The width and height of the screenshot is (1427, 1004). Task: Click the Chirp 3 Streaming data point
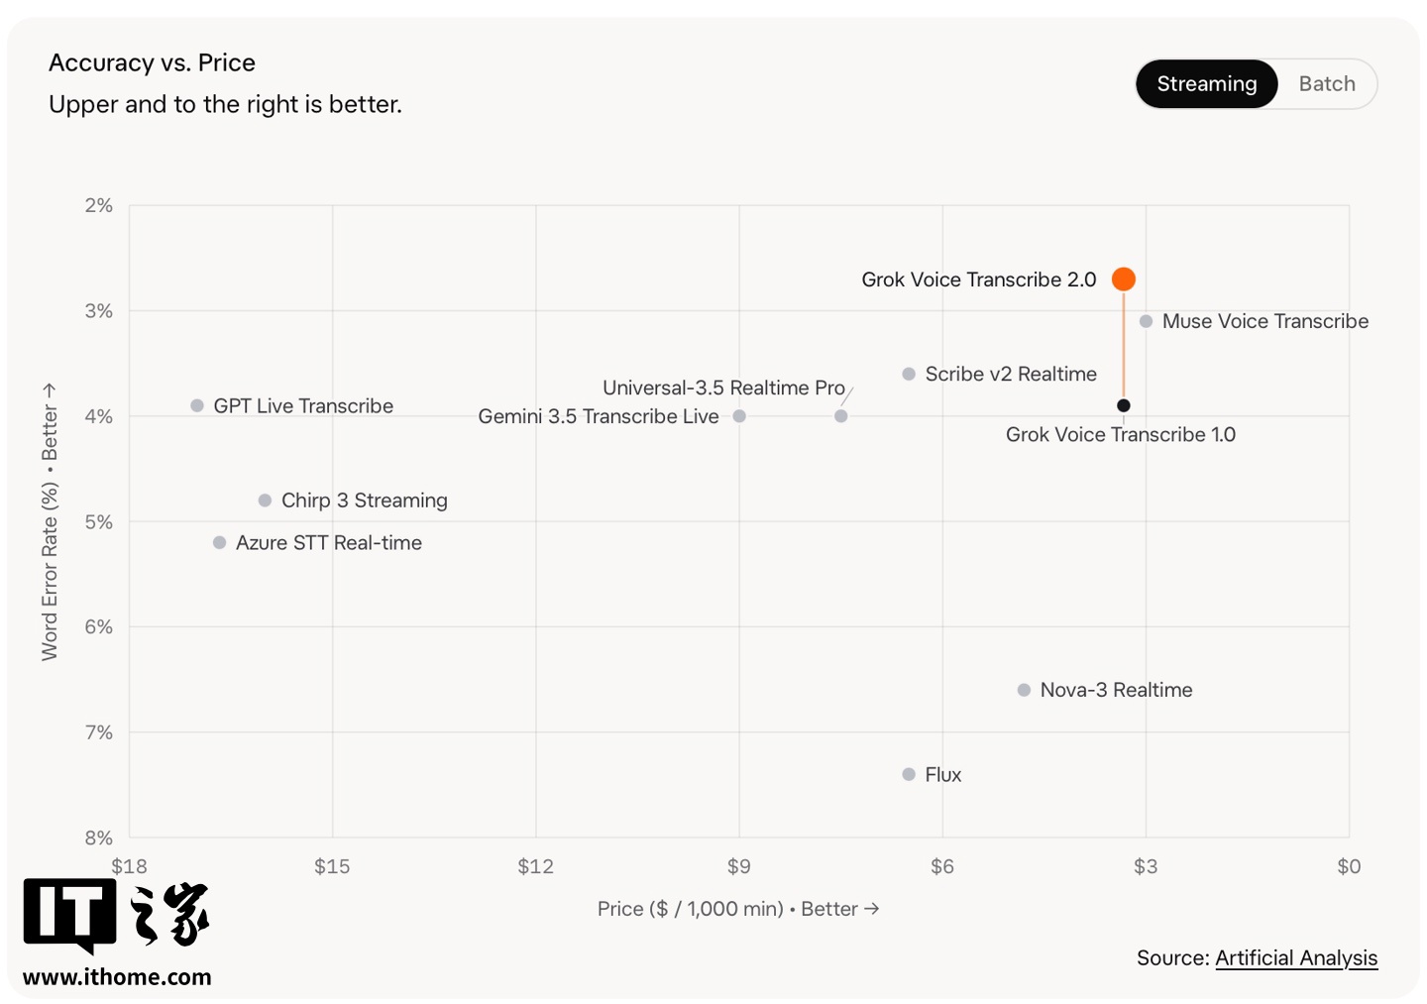(x=265, y=501)
